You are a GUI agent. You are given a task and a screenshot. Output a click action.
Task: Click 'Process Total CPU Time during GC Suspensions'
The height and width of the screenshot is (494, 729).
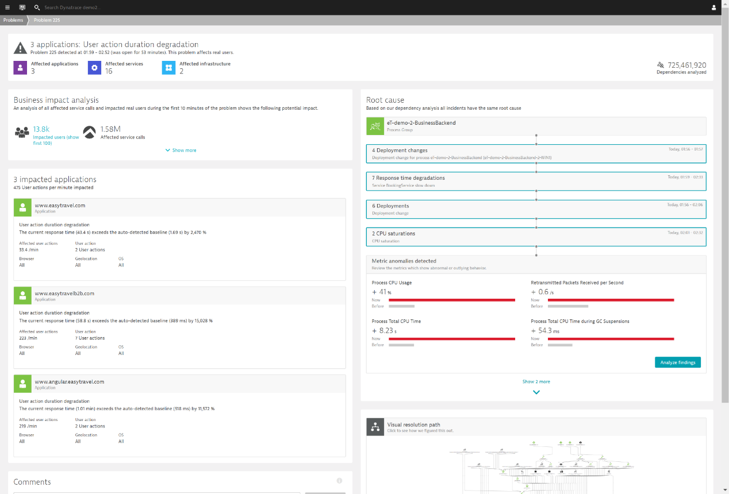click(x=580, y=321)
